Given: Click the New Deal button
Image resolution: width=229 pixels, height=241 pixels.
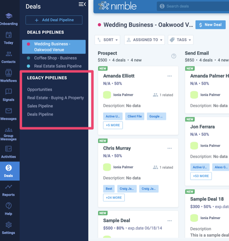Looking at the screenshot, I should (210, 25).
